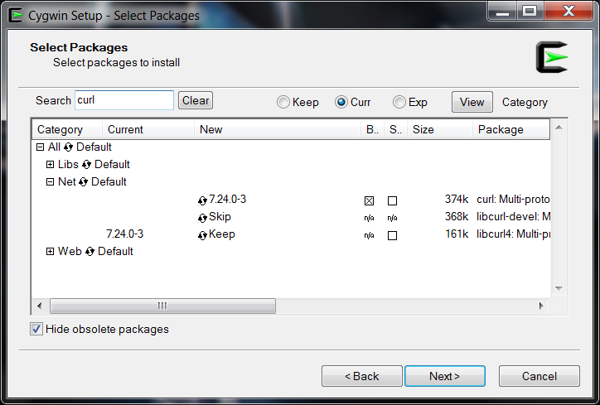Click the Current column header
Image resolution: width=600 pixels, height=405 pixels.
[148, 130]
